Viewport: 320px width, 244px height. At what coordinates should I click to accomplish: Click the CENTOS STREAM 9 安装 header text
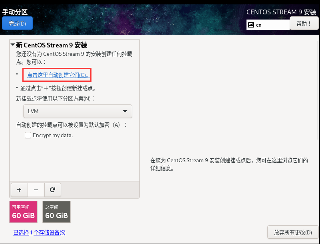281,12
